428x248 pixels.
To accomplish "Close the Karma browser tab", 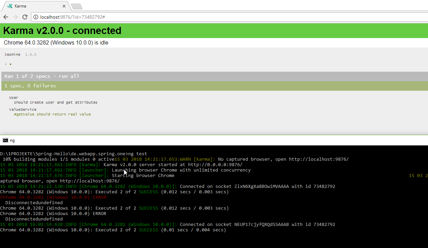I will 64,6.
